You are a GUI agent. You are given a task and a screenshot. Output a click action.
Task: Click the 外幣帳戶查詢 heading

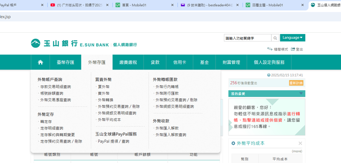point(50,80)
